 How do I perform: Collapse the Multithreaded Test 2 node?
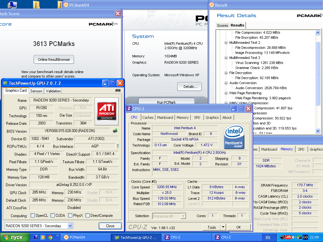[x=226, y=43]
